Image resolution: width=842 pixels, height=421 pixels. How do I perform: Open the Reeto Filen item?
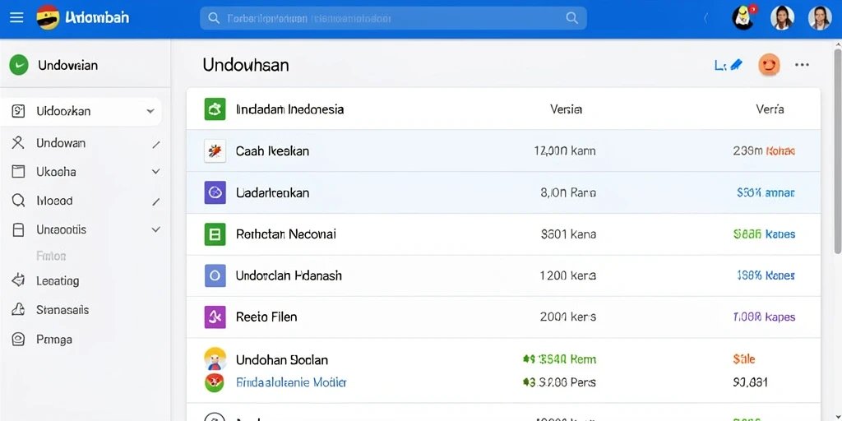266,317
